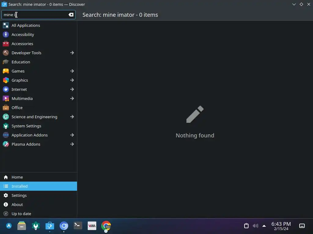The image size is (313, 234).
Task: Select the Education category label
Action: [21, 62]
